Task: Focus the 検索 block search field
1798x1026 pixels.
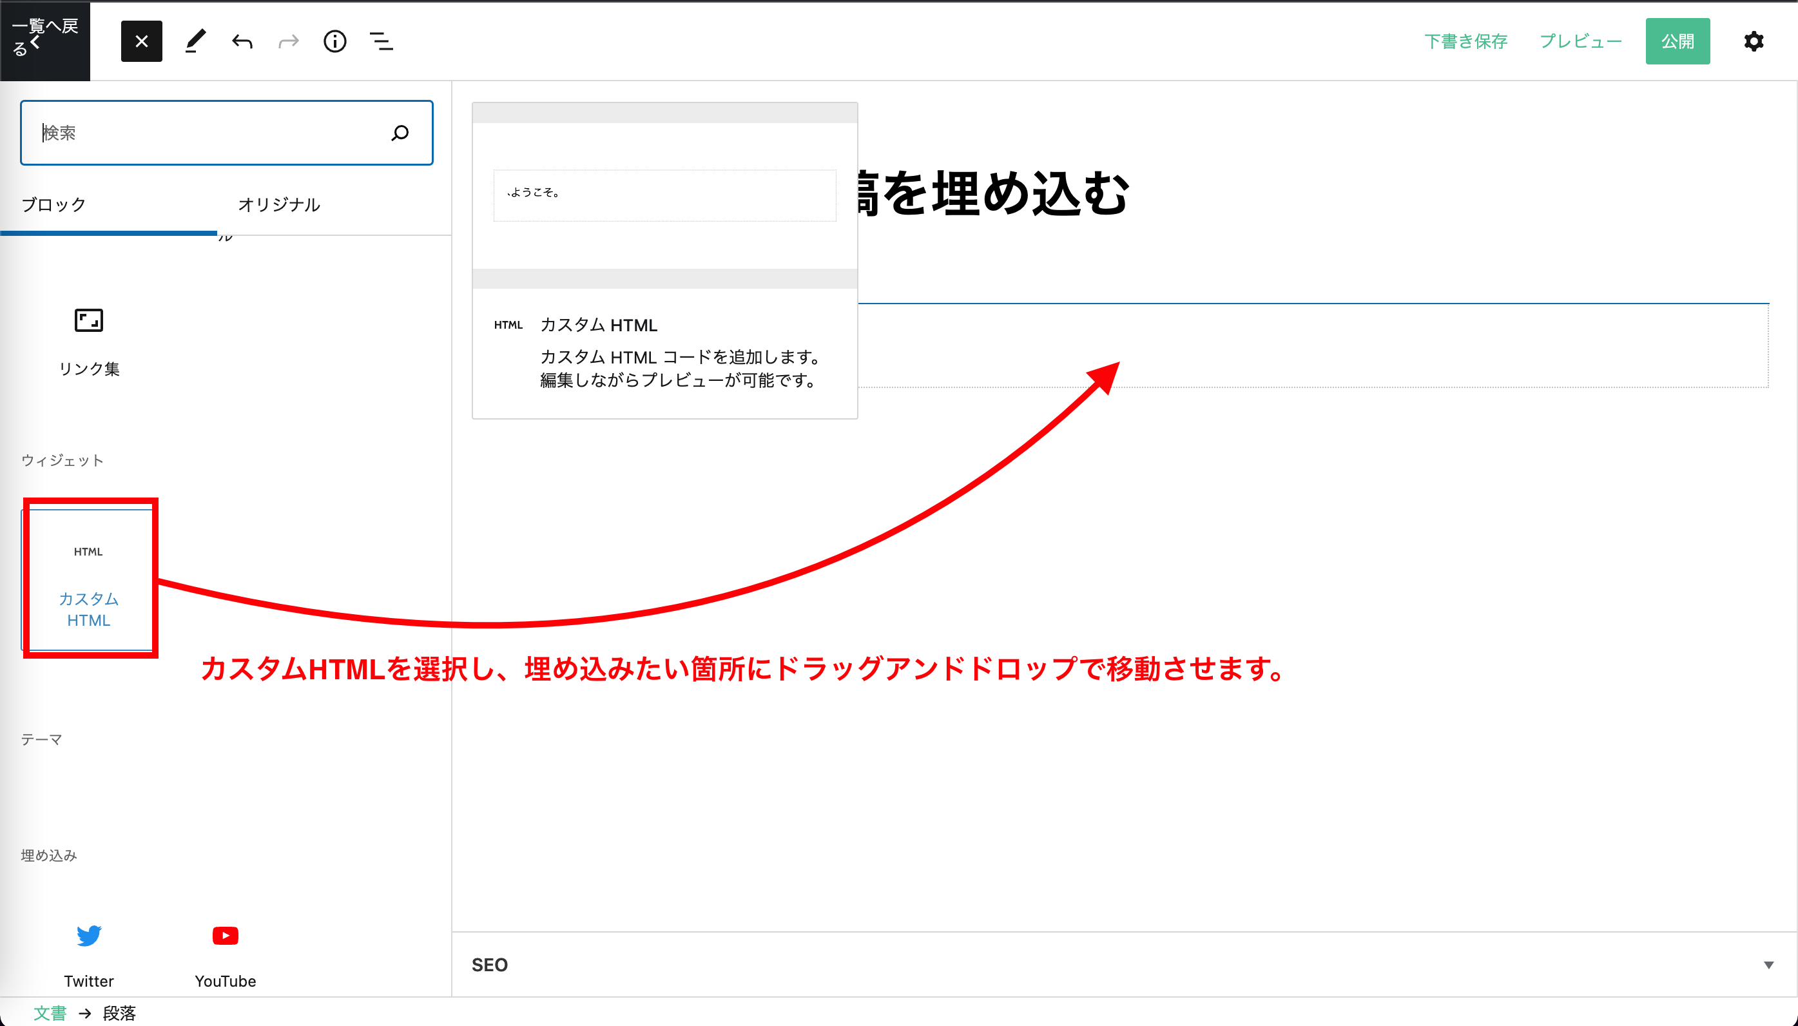Action: coord(211,133)
